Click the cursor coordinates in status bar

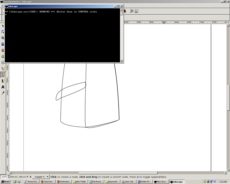(18, 177)
